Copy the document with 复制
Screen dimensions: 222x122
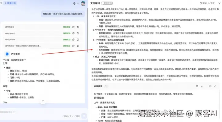[203, 3]
